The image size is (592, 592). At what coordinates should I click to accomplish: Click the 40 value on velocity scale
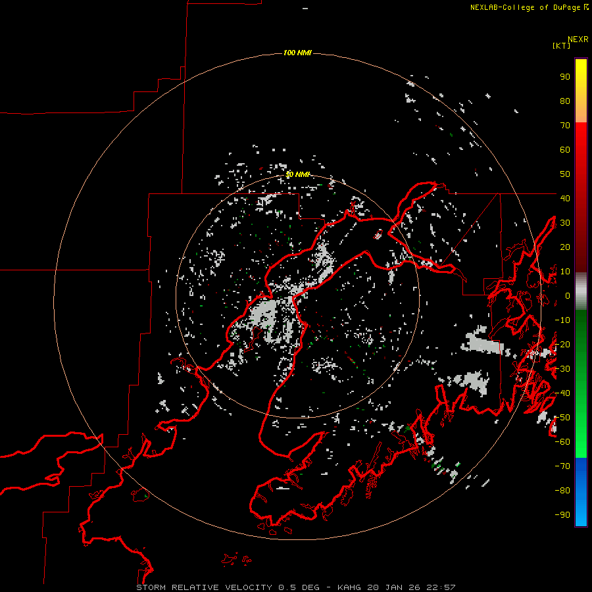[x=565, y=198]
